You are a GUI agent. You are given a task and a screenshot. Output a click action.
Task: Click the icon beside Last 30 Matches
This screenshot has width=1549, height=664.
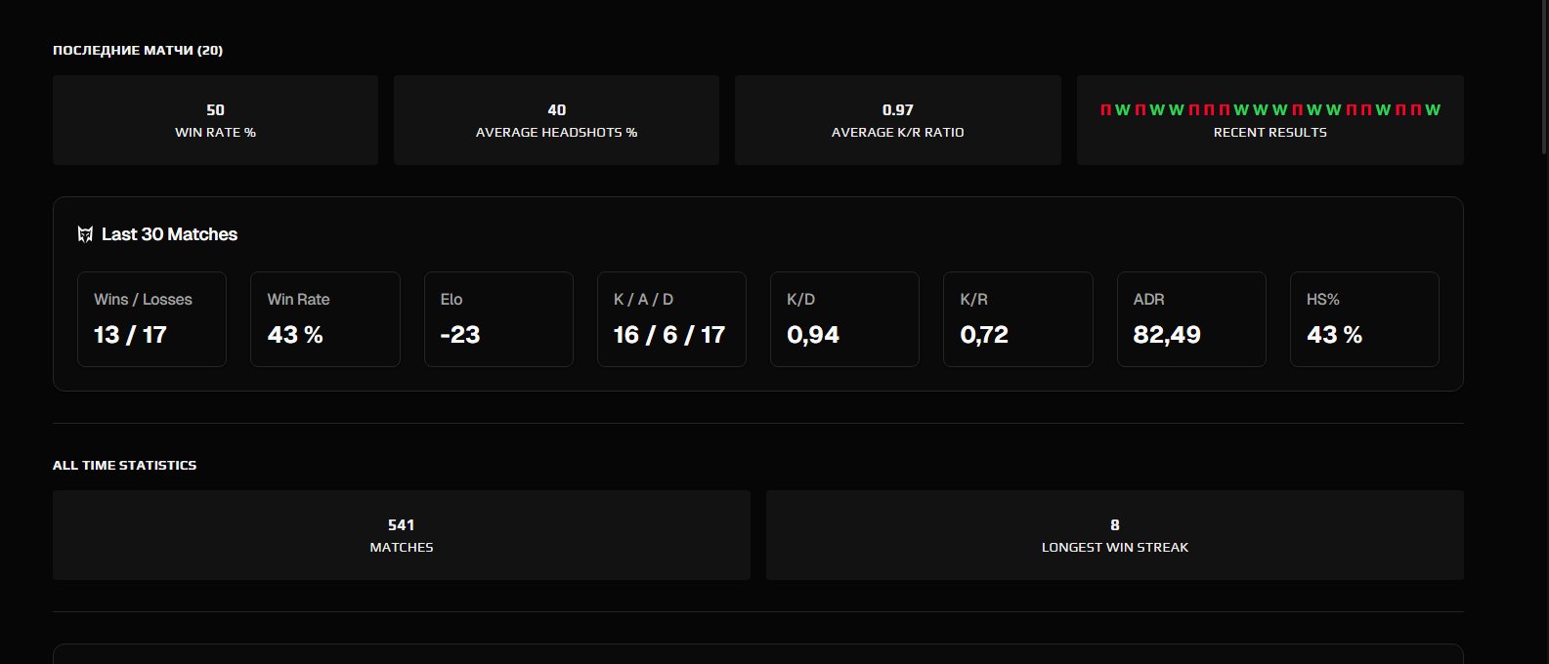click(85, 234)
